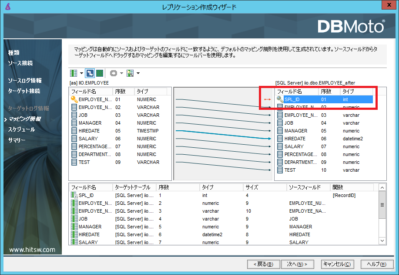Click the details table vertical scrollbar thumb

pos(382,205)
